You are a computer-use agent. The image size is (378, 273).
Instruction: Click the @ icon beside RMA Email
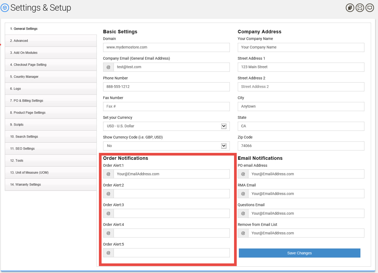pos(243,194)
